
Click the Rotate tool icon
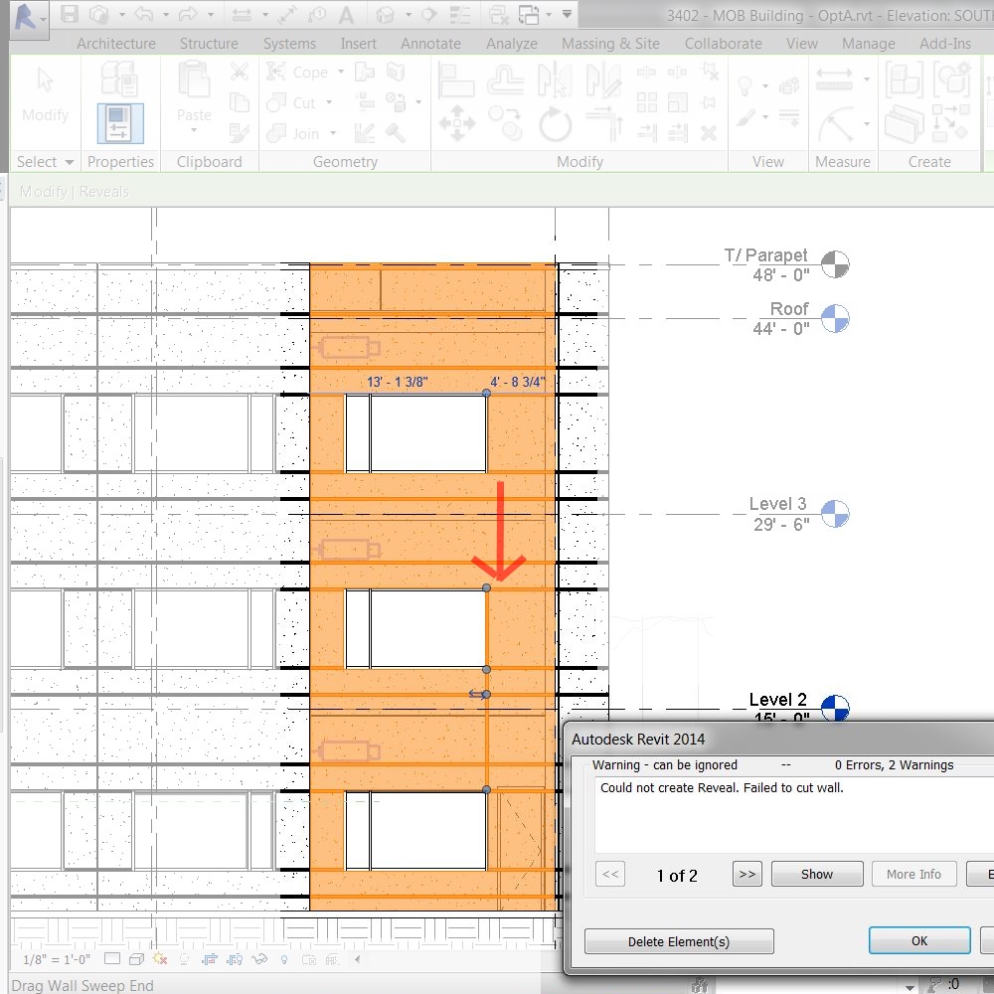[x=555, y=125]
